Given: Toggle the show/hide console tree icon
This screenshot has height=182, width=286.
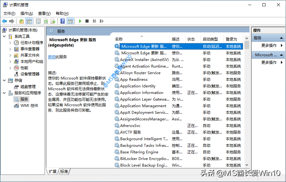Looking at the screenshot, I should pos(29,21).
